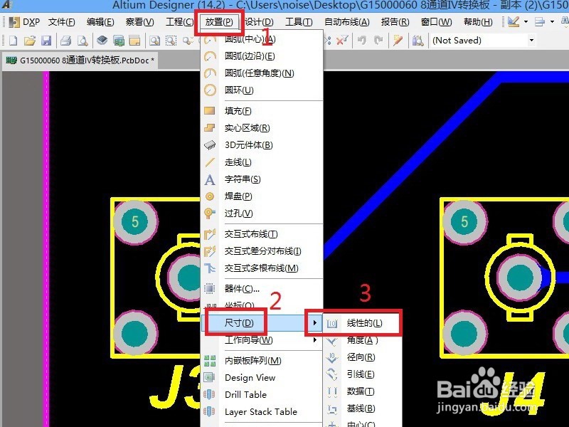Open the 设计(D) menu

[x=260, y=21]
